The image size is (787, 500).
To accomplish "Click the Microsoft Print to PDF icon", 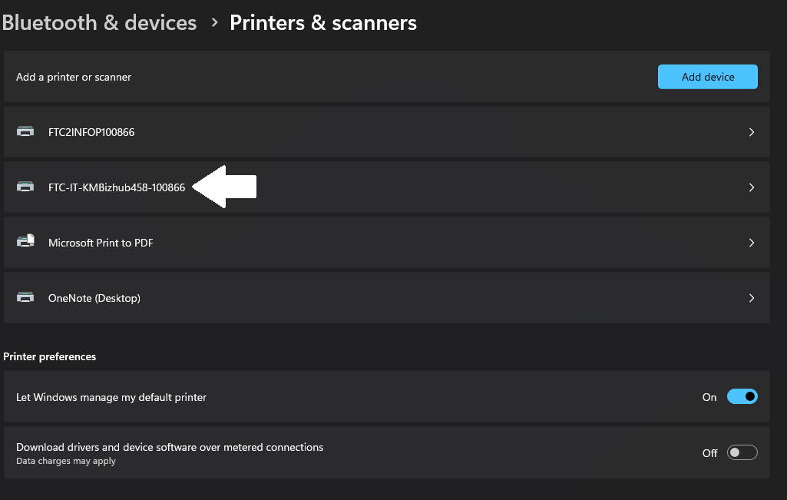I will coord(25,242).
